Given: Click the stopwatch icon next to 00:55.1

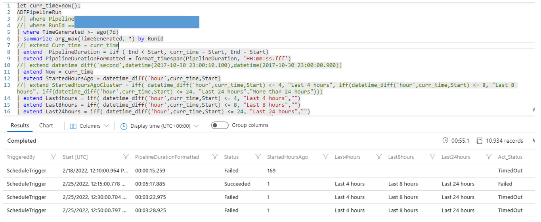Looking at the screenshot, I should click(x=445, y=140).
